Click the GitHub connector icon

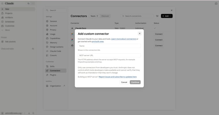pos(72,46)
